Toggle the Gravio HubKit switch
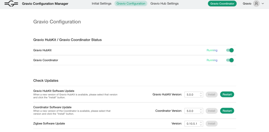Viewport: 269px width, 132px height. click(x=230, y=50)
